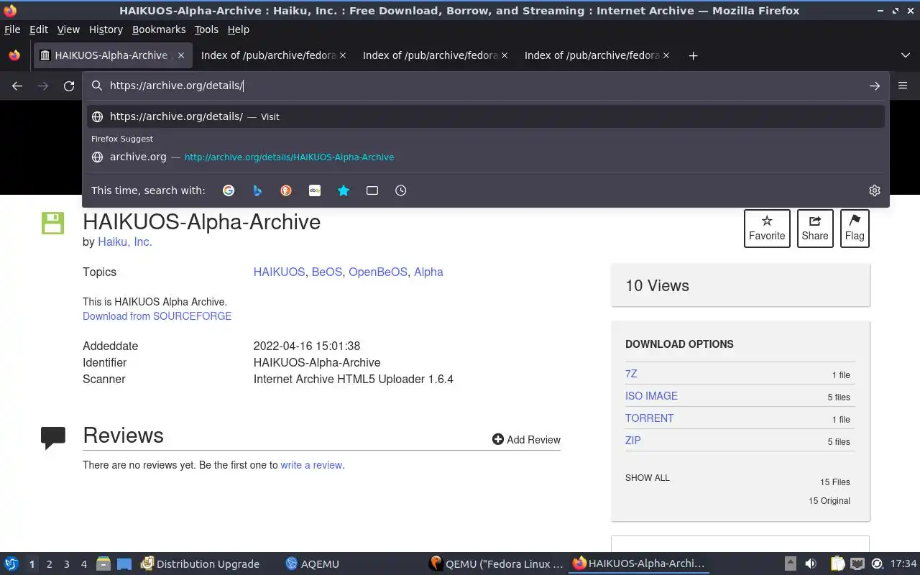Open a new tab with plus button
The image size is (920, 575).
[693, 55]
